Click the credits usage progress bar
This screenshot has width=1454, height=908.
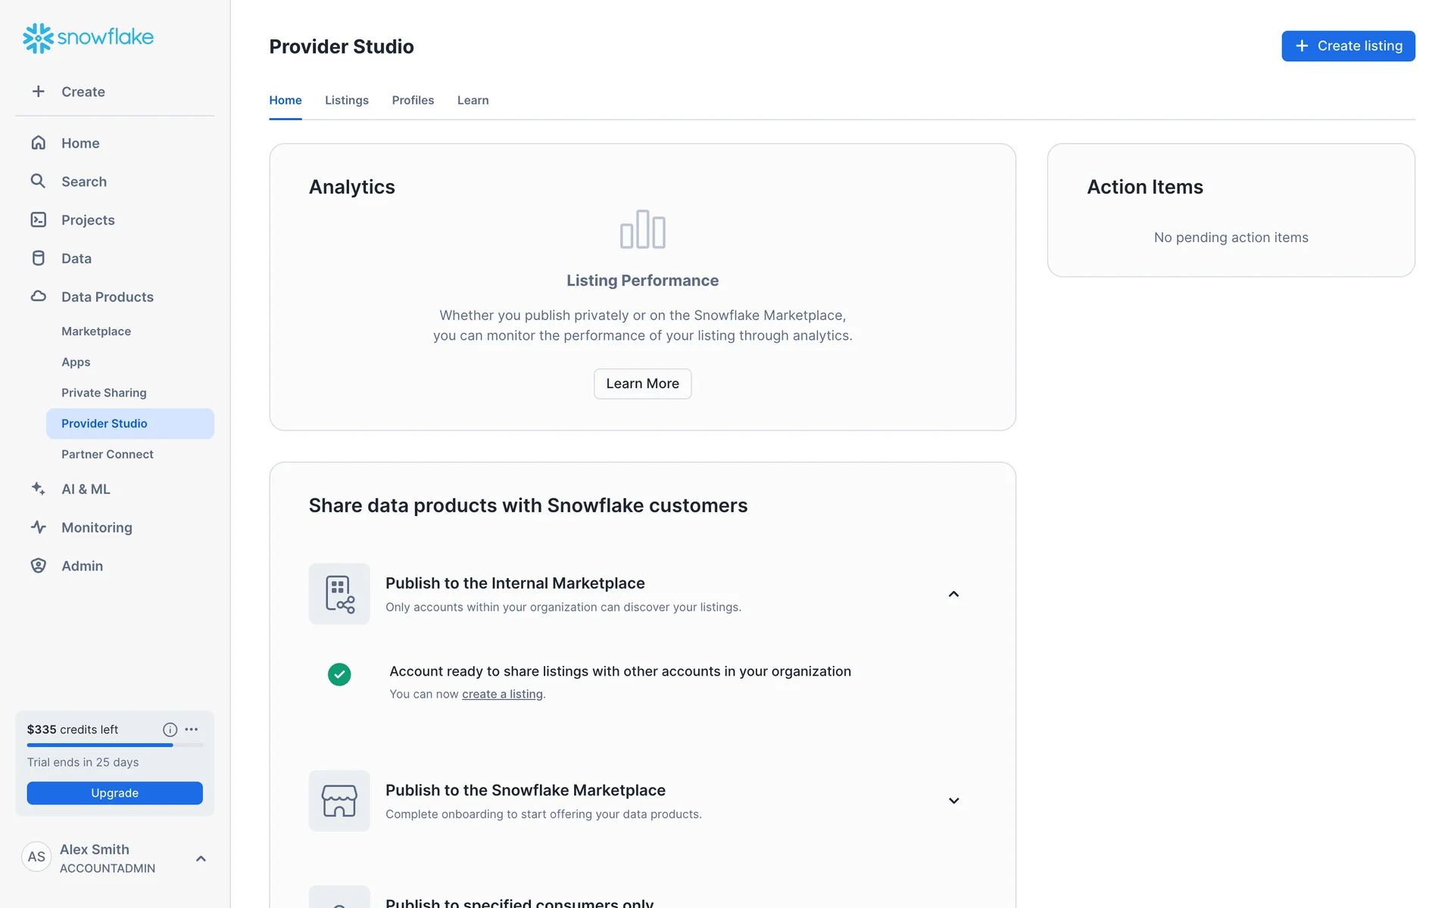pos(114,745)
